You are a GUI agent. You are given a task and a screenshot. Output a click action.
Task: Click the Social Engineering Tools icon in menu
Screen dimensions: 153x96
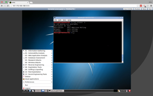pos(24,74)
